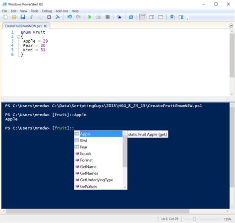Show script pane at top layout icon
235x223 pixels.
143,17
